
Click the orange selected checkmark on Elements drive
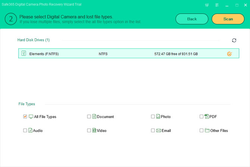[229, 54]
